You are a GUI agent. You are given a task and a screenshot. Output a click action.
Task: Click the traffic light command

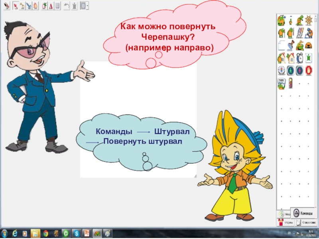(x=291, y=83)
